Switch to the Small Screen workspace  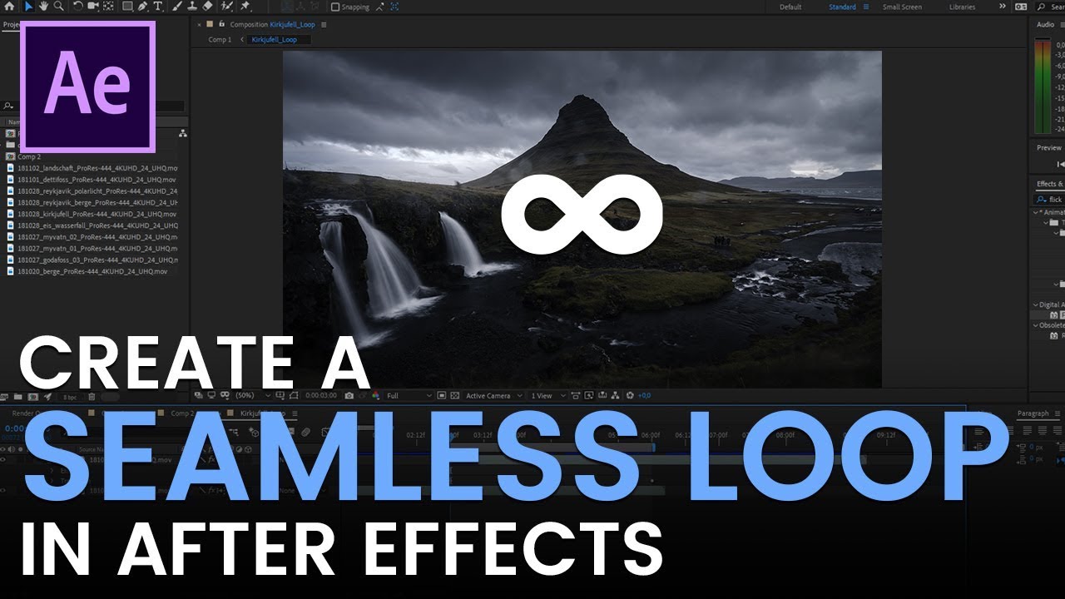(x=902, y=7)
